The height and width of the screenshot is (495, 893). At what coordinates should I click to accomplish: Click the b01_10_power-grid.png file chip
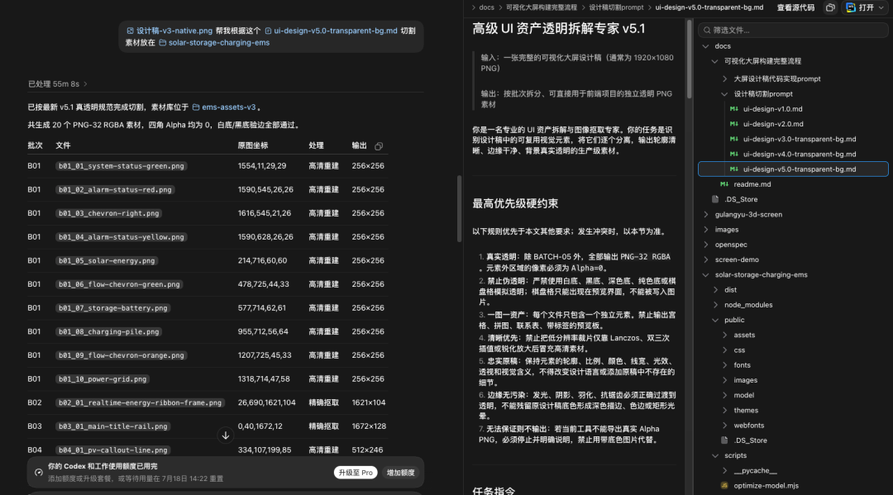[x=103, y=379]
